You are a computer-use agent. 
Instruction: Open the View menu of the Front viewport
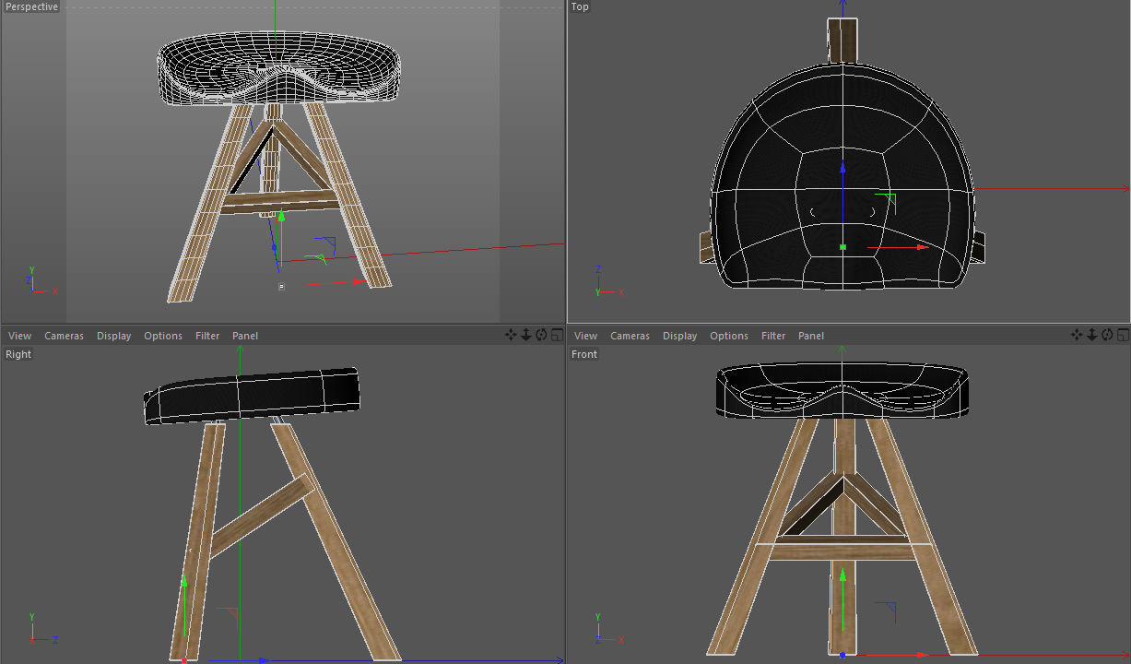pyautogui.click(x=585, y=336)
